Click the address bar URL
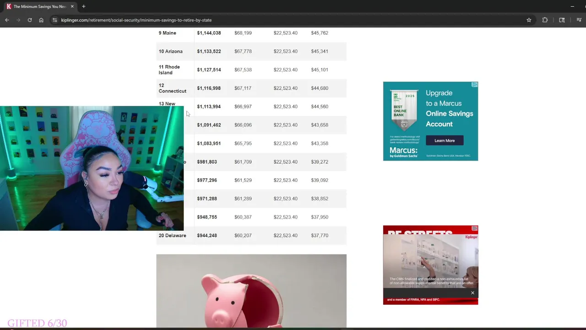Screen dimensions: 586x330 (x=136, y=20)
